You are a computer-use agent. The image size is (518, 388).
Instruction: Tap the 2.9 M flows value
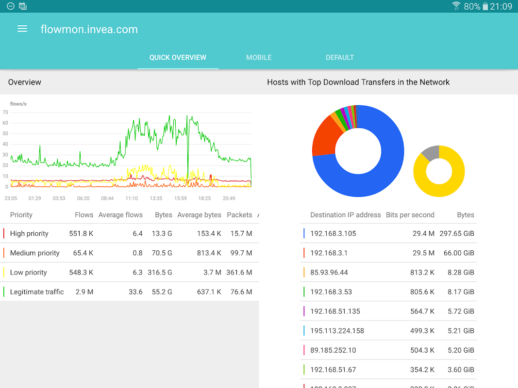coord(84,292)
